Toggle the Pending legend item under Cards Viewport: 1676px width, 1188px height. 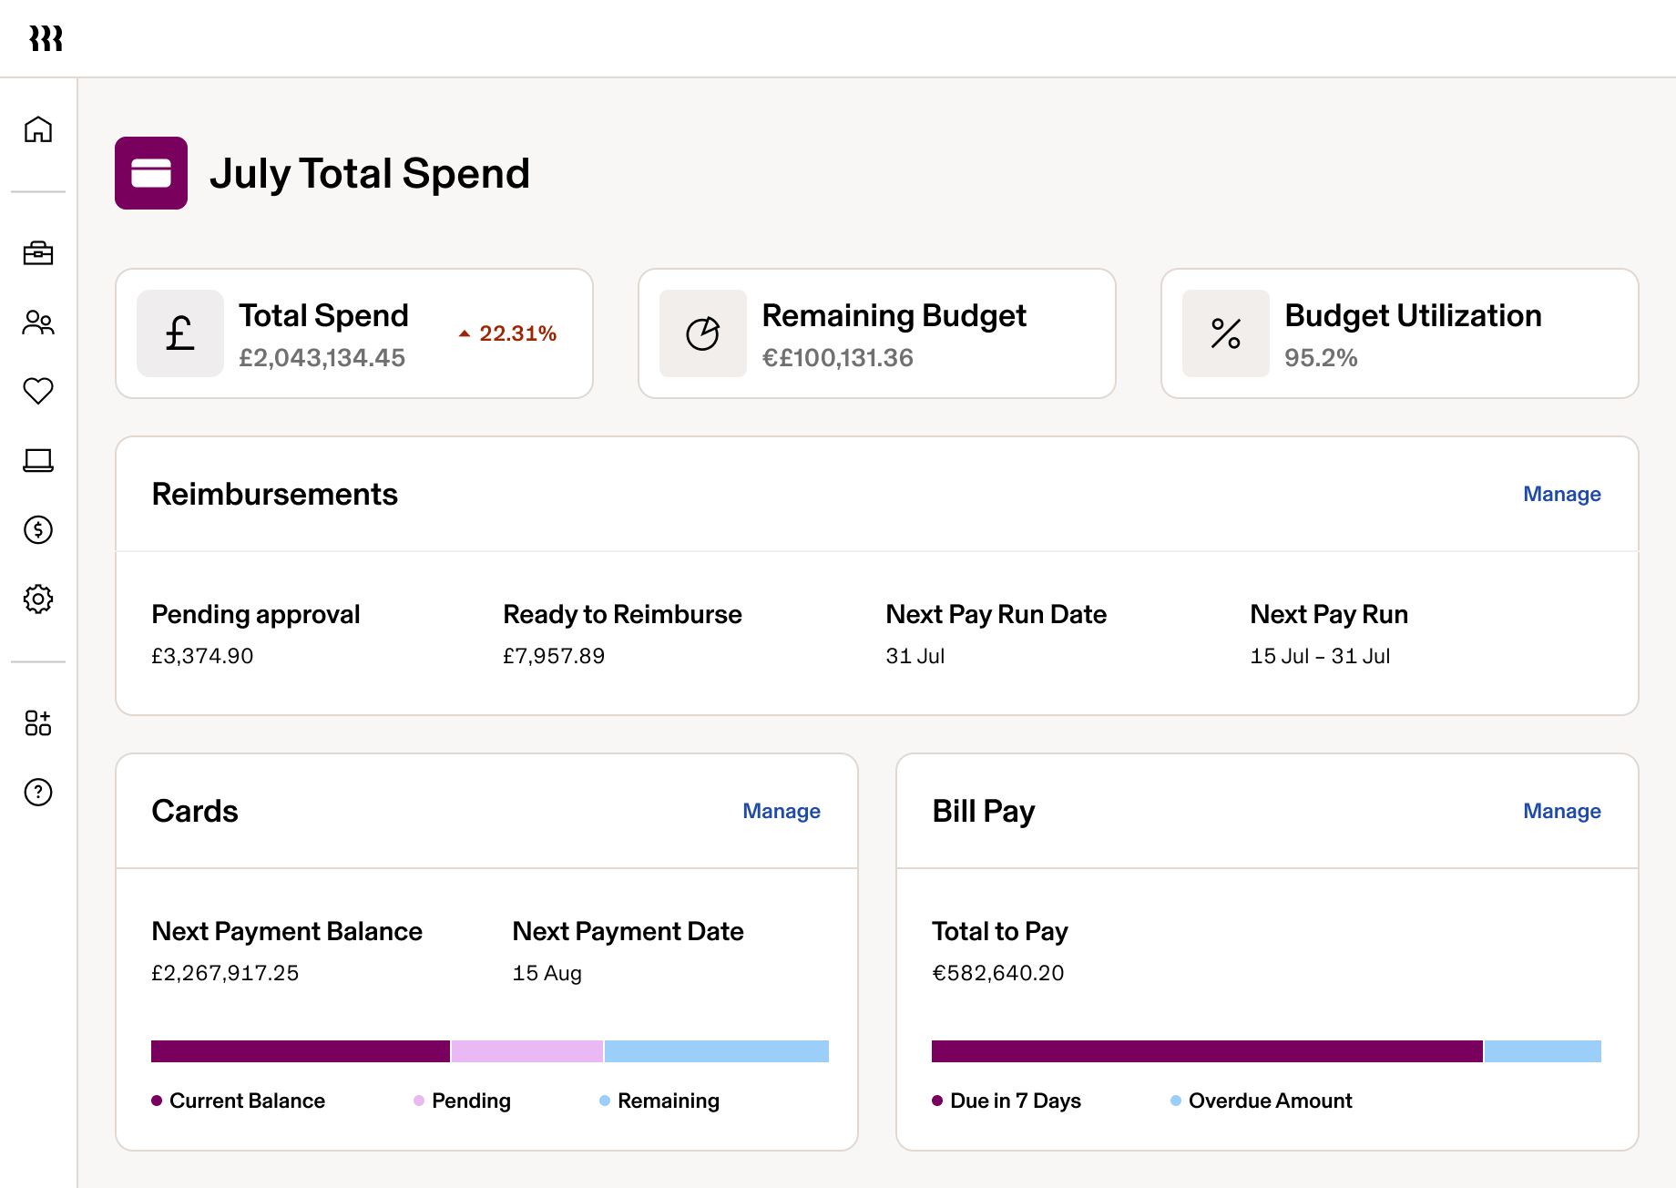click(x=461, y=1100)
